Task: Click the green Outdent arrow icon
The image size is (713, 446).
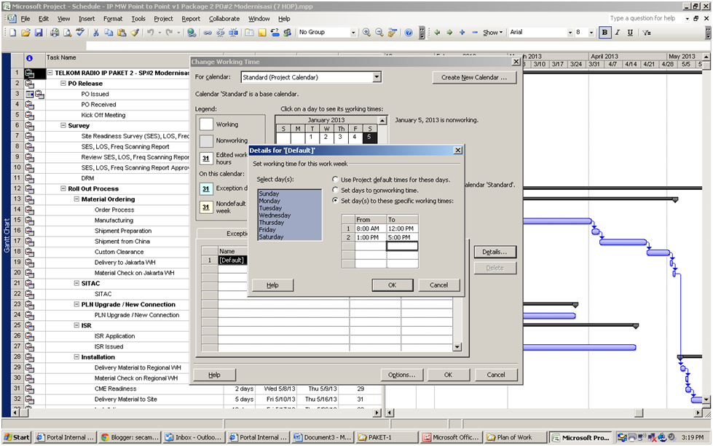Action: [x=437, y=33]
